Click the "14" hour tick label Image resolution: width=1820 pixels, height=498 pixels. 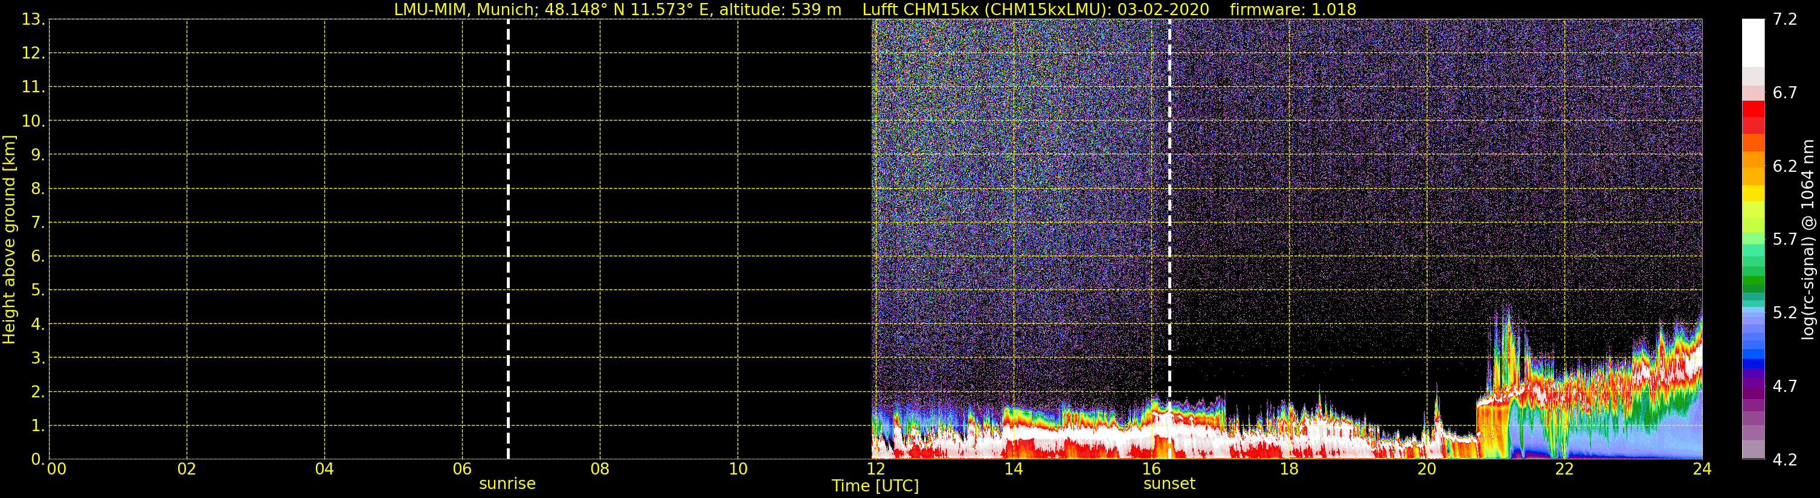pyautogui.click(x=1013, y=469)
